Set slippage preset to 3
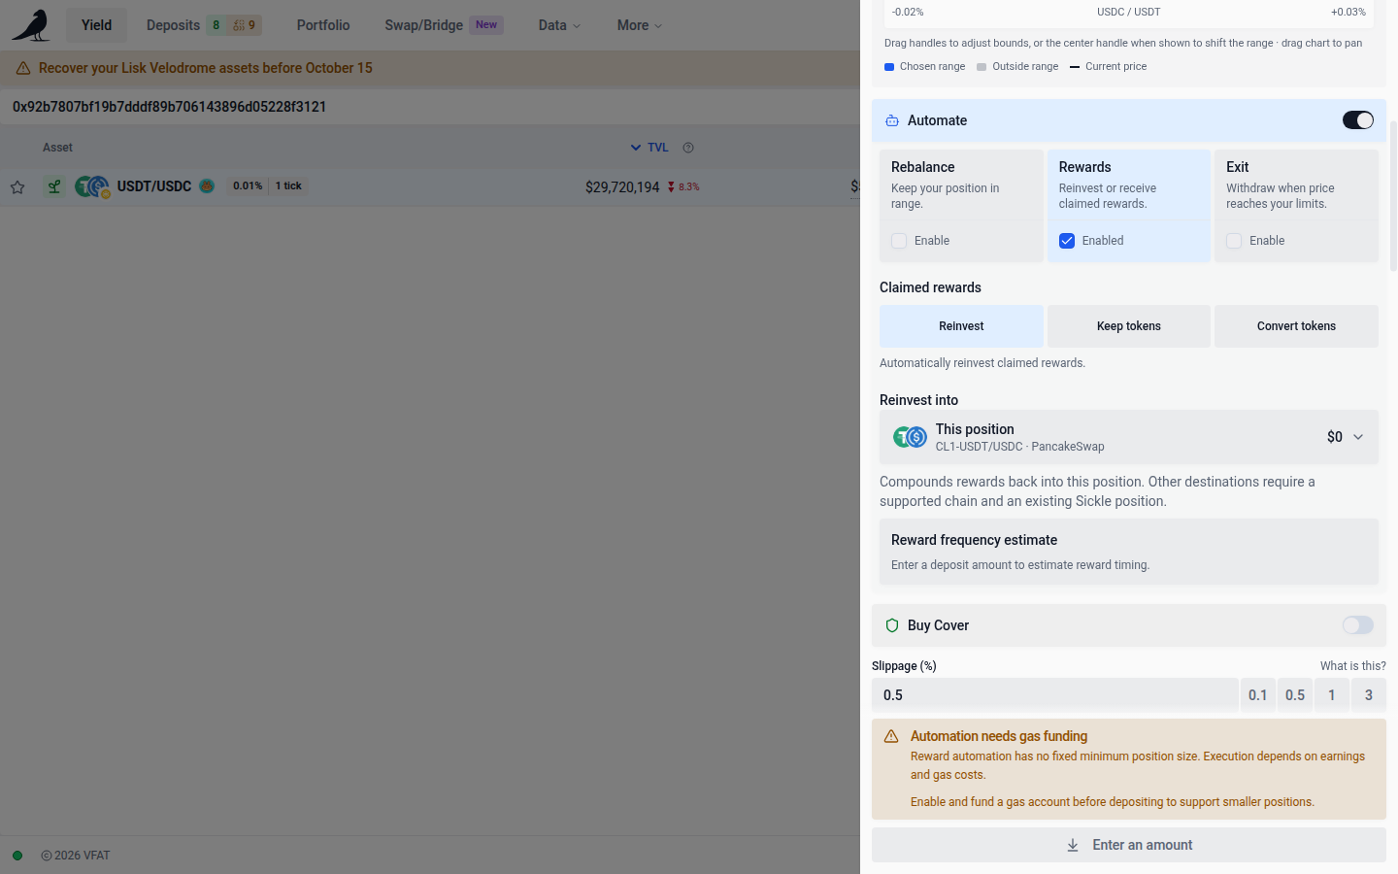1398x874 pixels. click(1369, 695)
